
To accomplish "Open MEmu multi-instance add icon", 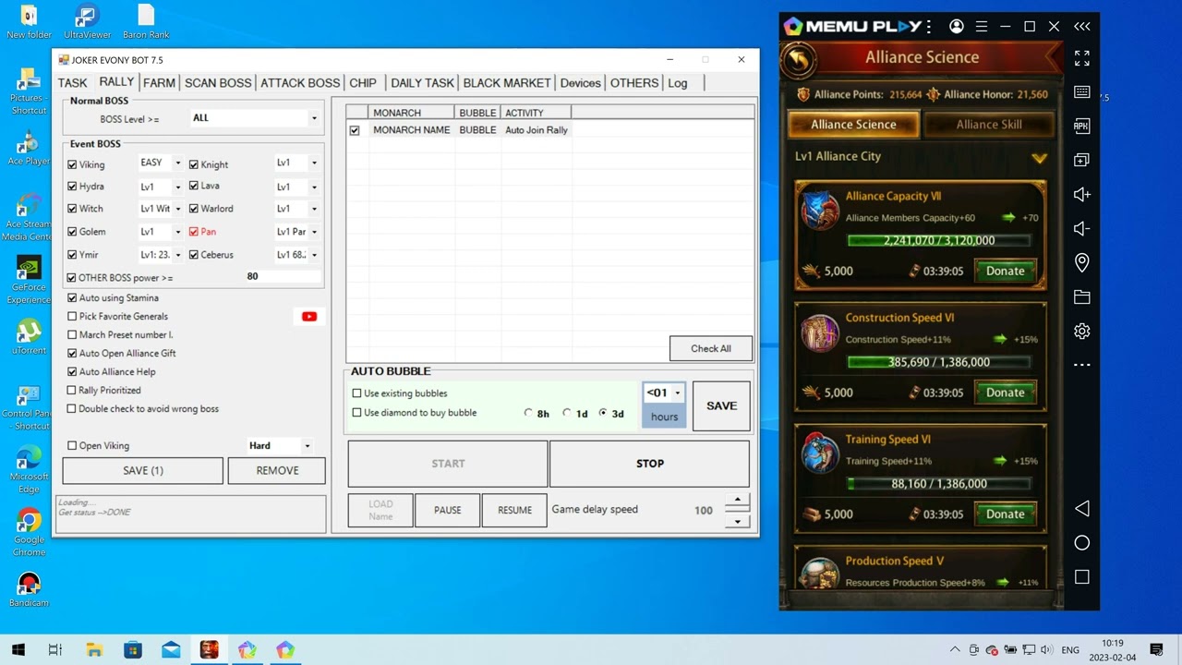I will point(1082,161).
